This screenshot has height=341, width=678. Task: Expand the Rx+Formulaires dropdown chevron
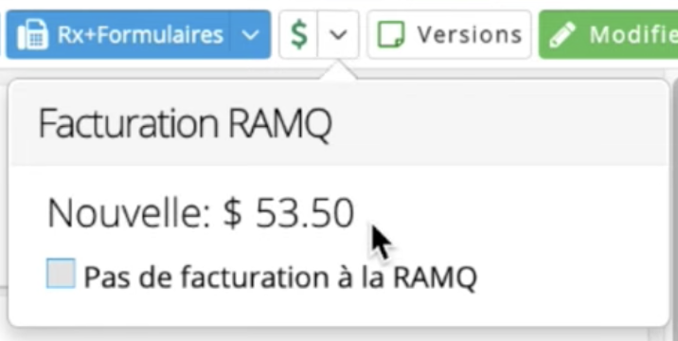(250, 35)
